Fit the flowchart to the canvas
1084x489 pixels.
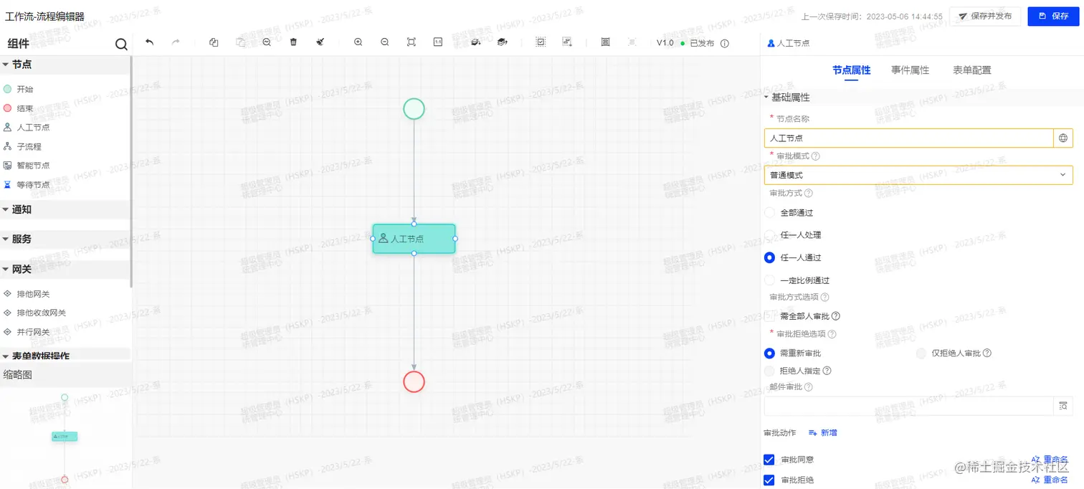(x=412, y=42)
